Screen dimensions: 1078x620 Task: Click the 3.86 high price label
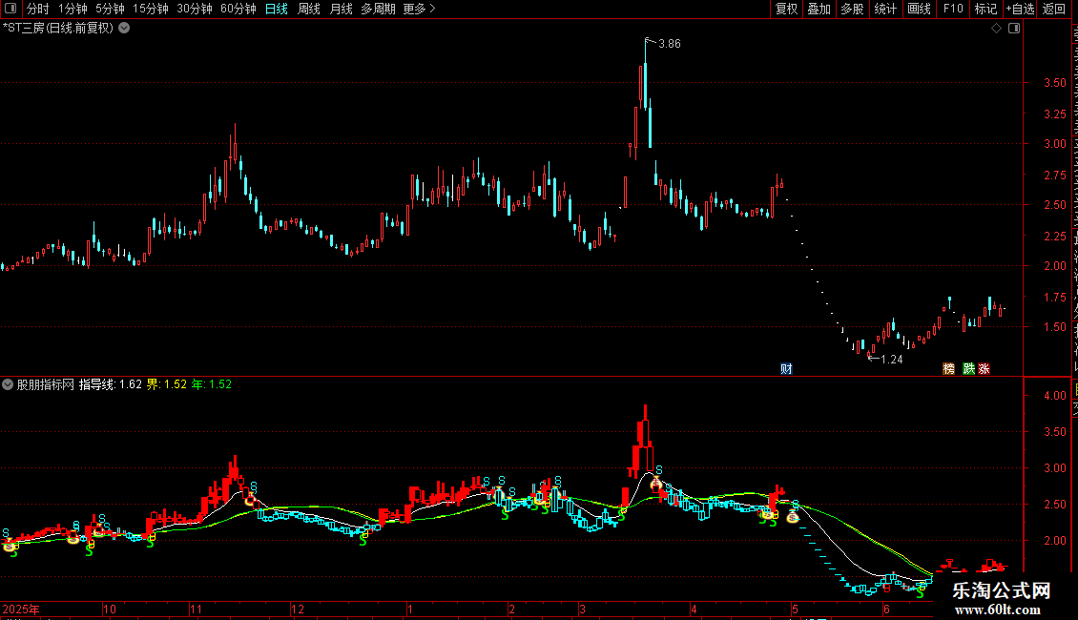click(670, 44)
